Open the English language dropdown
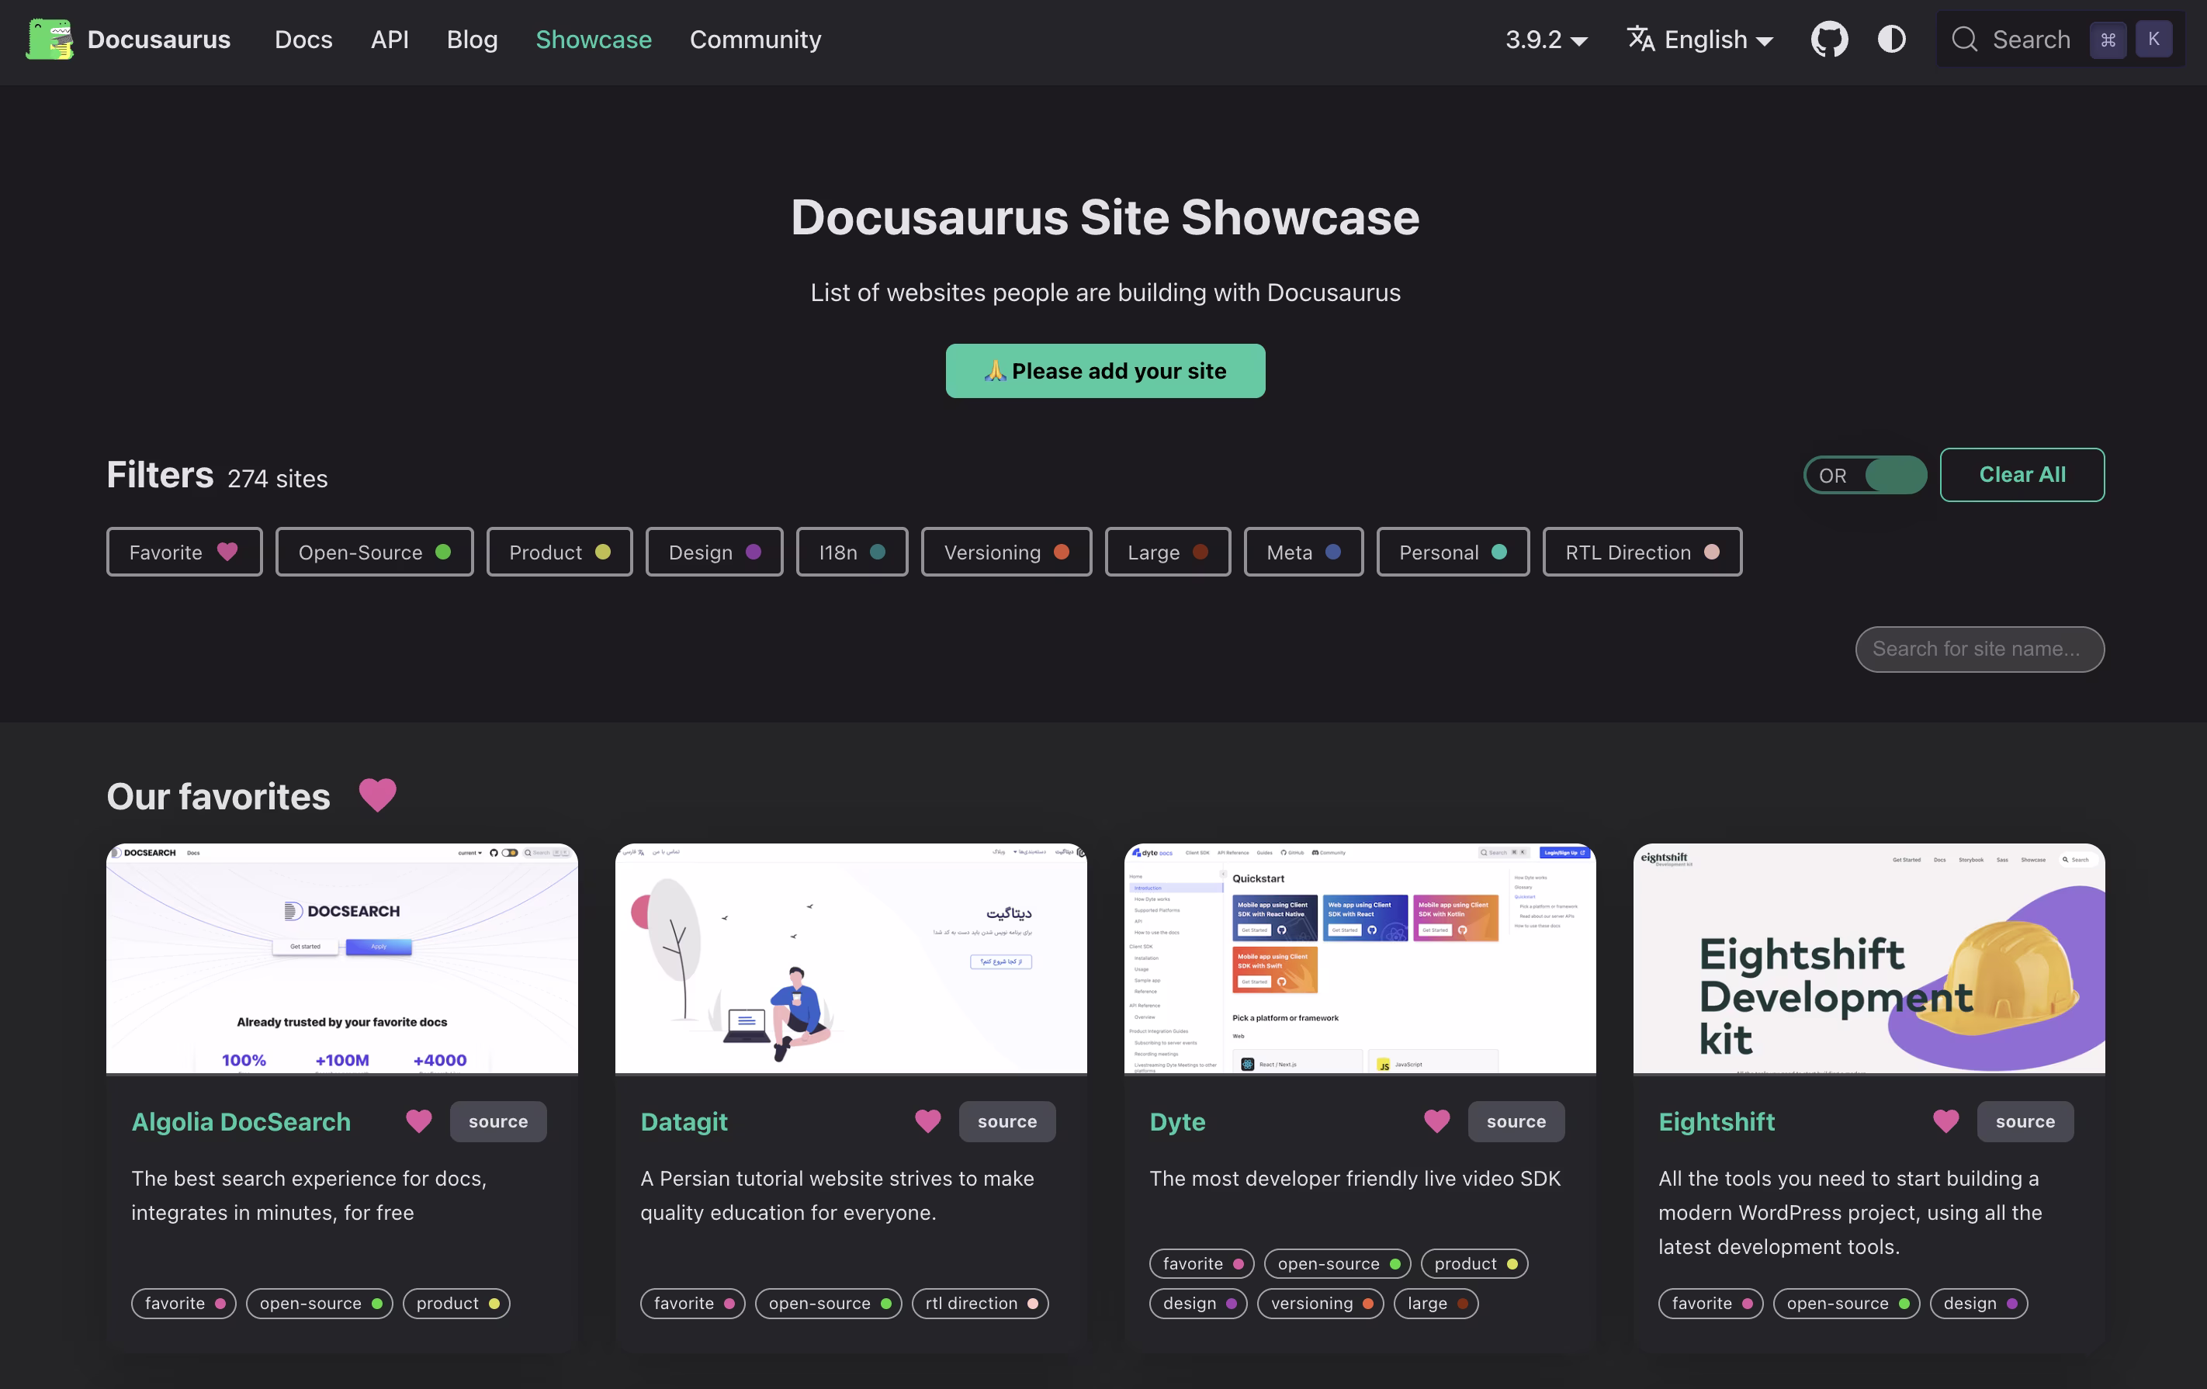2207x1389 pixels. tap(1699, 39)
